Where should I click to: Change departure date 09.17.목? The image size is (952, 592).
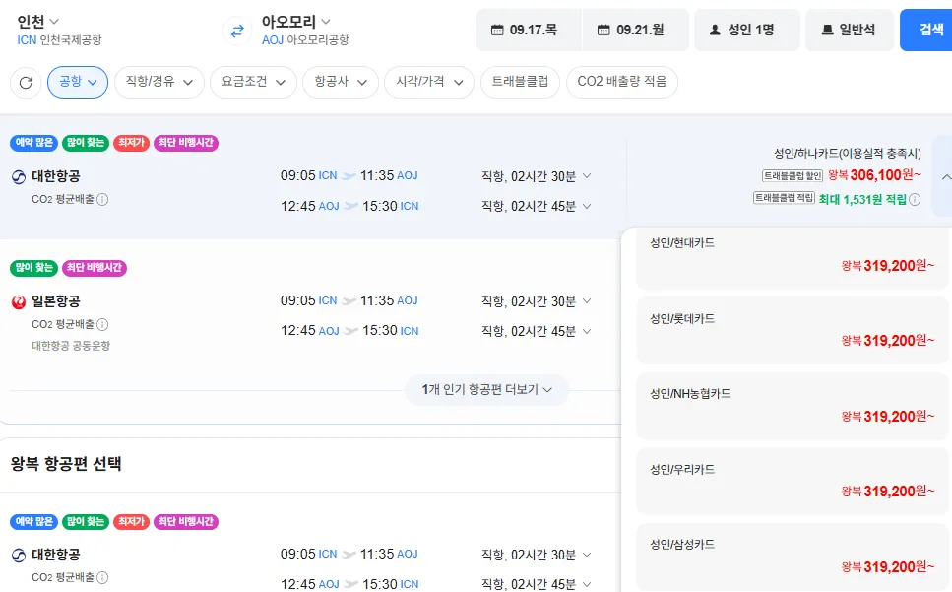point(529,30)
